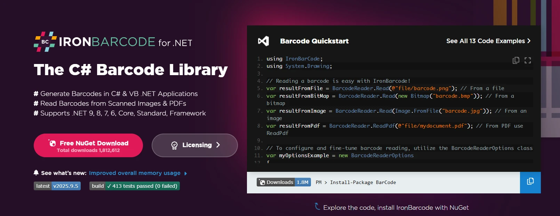Open the Improved overall memory usage link
The width and height of the screenshot is (560, 216).
coord(135,173)
